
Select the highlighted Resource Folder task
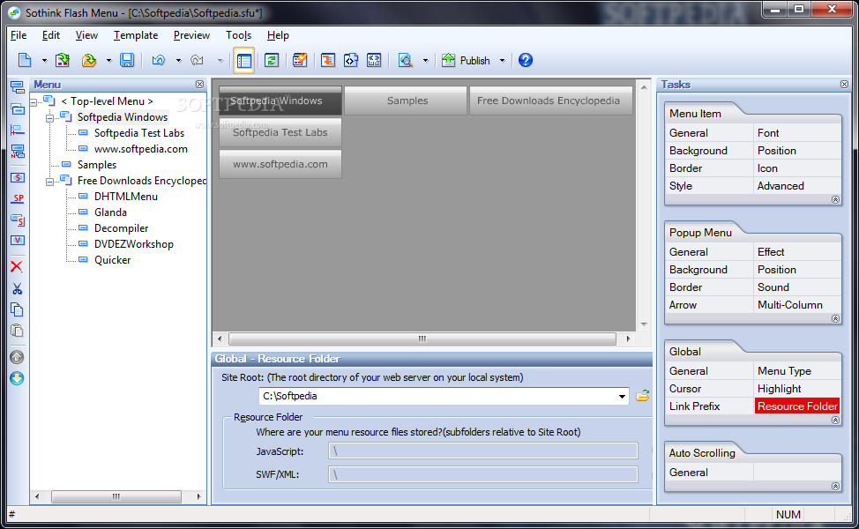797,406
